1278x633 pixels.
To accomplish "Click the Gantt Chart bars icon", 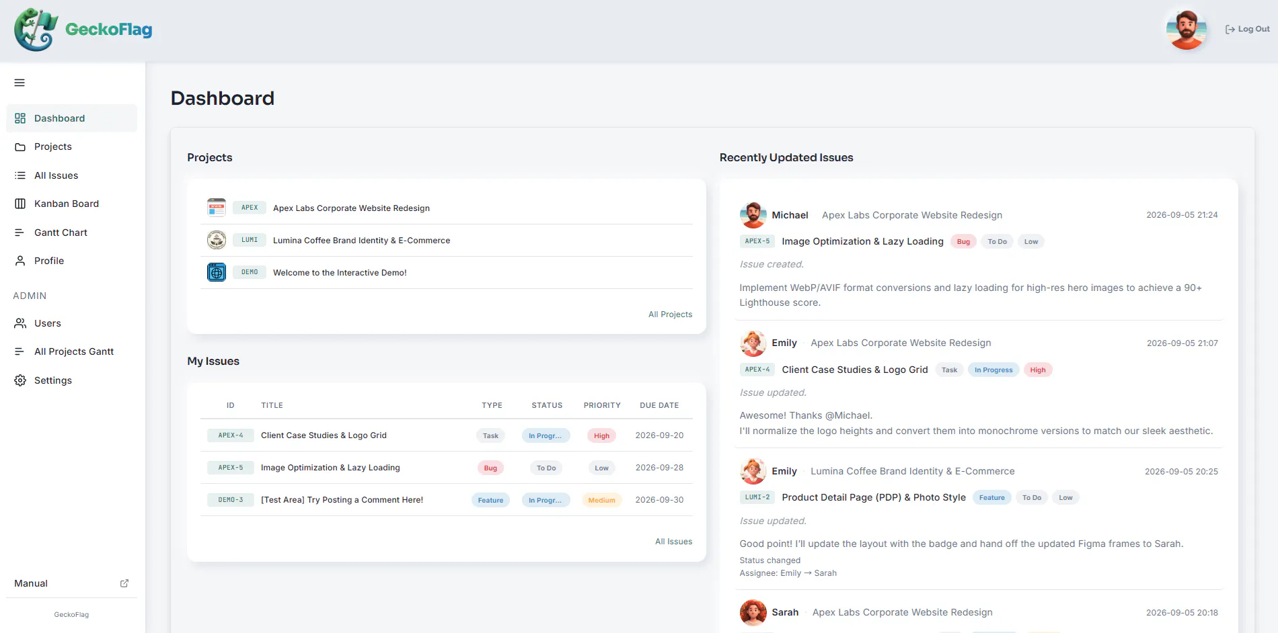I will pyautogui.click(x=20, y=233).
